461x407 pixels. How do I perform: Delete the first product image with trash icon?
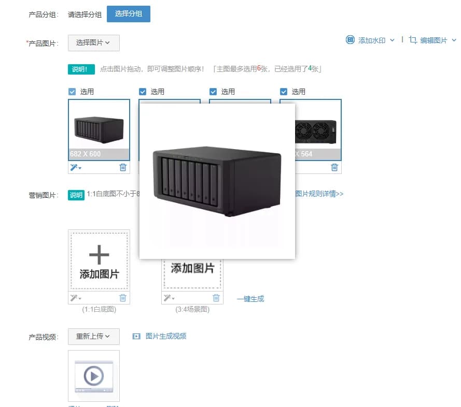tap(123, 167)
